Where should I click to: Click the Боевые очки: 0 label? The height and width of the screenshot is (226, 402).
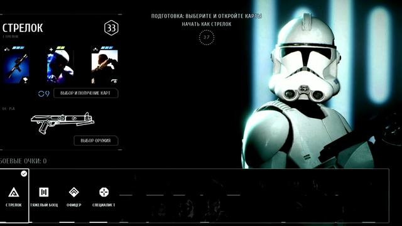pyautogui.click(x=23, y=161)
